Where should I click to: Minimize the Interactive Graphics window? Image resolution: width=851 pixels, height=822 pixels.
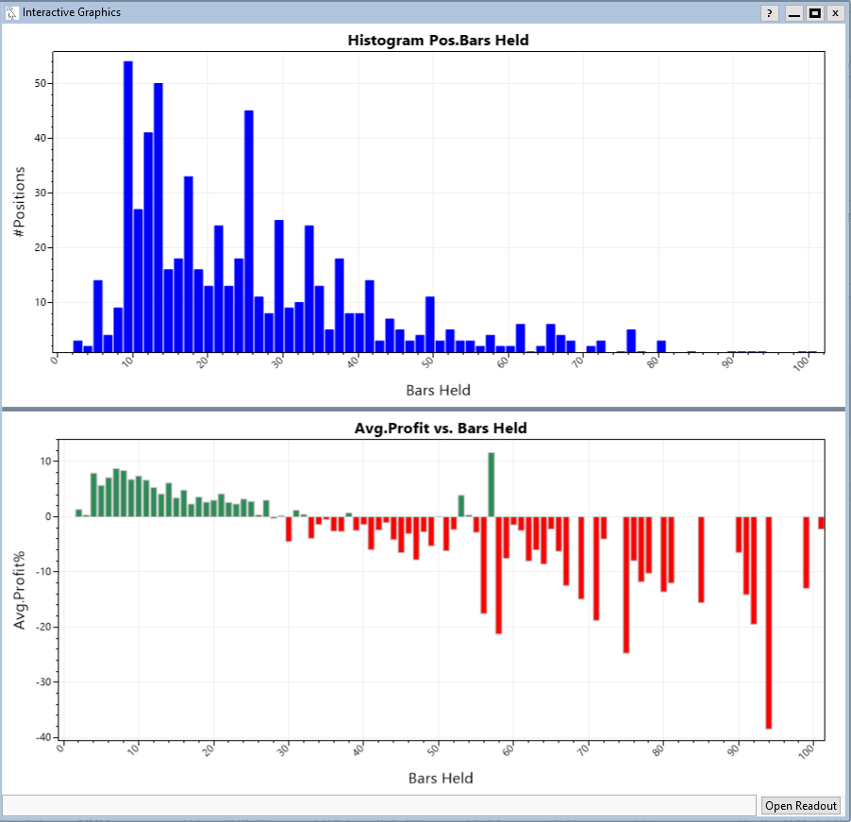pos(794,13)
